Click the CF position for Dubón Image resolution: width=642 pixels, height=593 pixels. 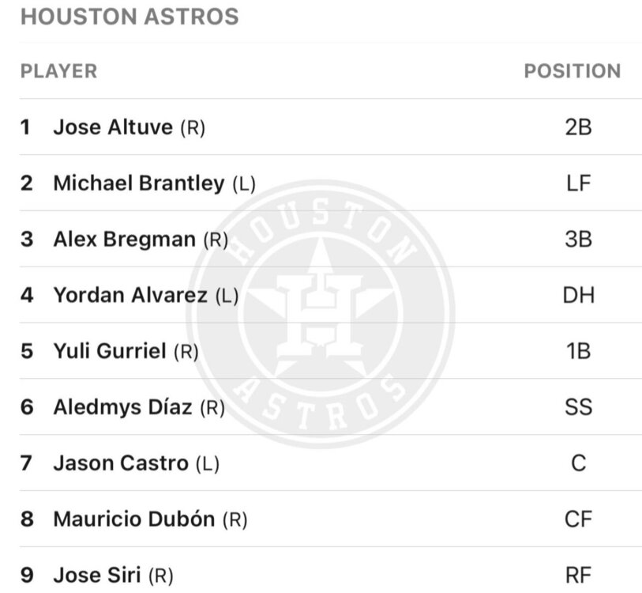coord(578,519)
